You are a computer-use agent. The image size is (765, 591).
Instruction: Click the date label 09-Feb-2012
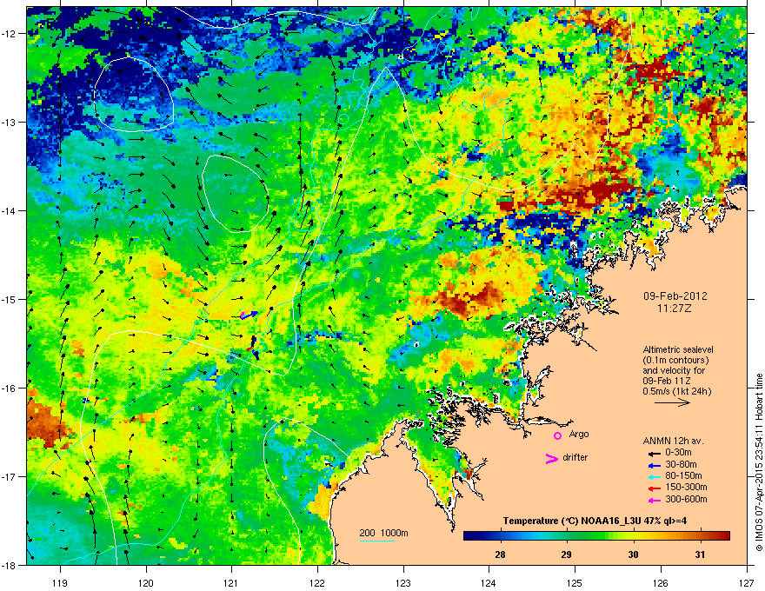675,296
